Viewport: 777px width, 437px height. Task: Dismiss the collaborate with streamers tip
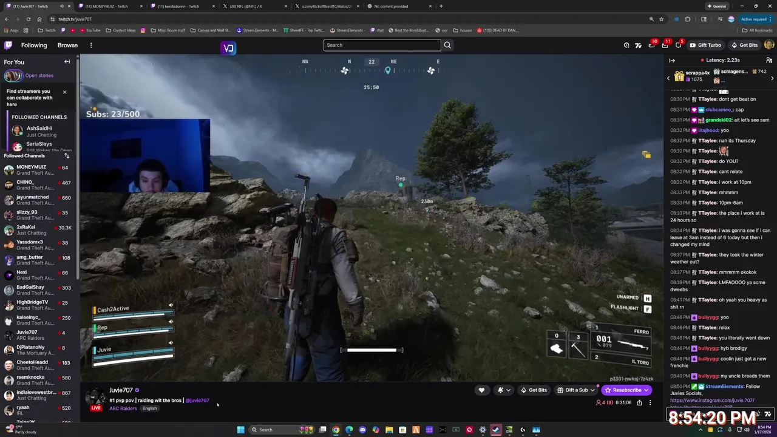[64, 92]
